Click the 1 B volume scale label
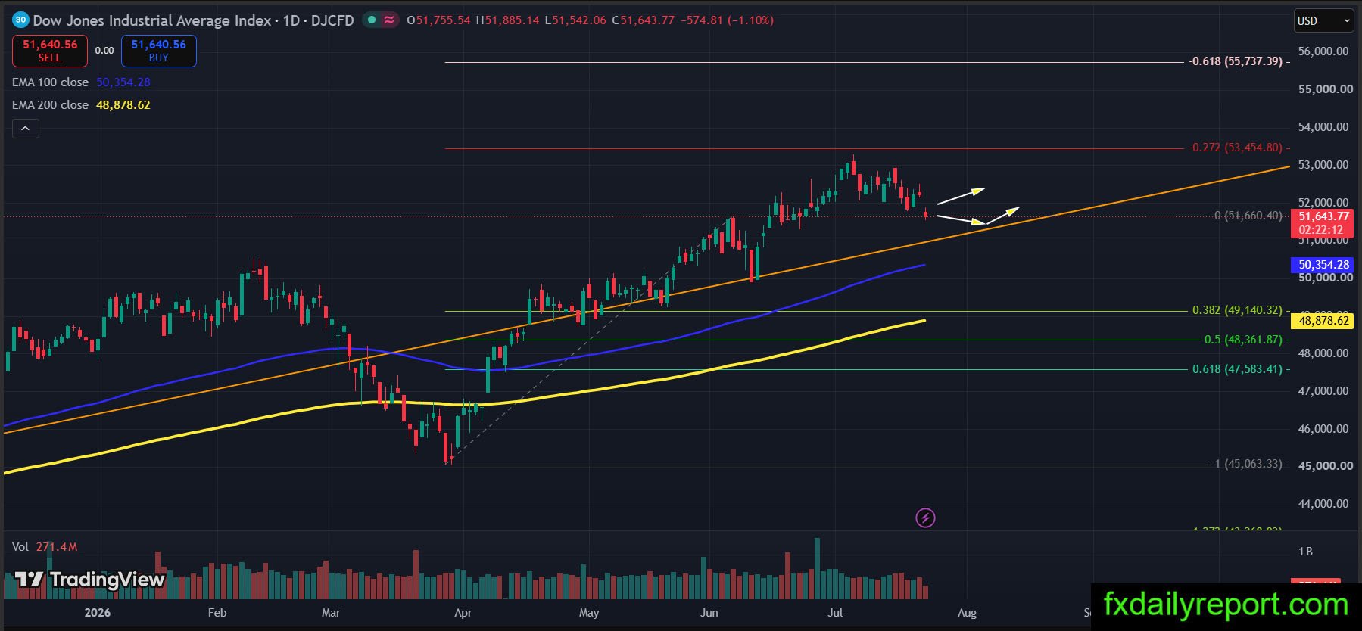Image resolution: width=1362 pixels, height=631 pixels. pos(1306,552)
